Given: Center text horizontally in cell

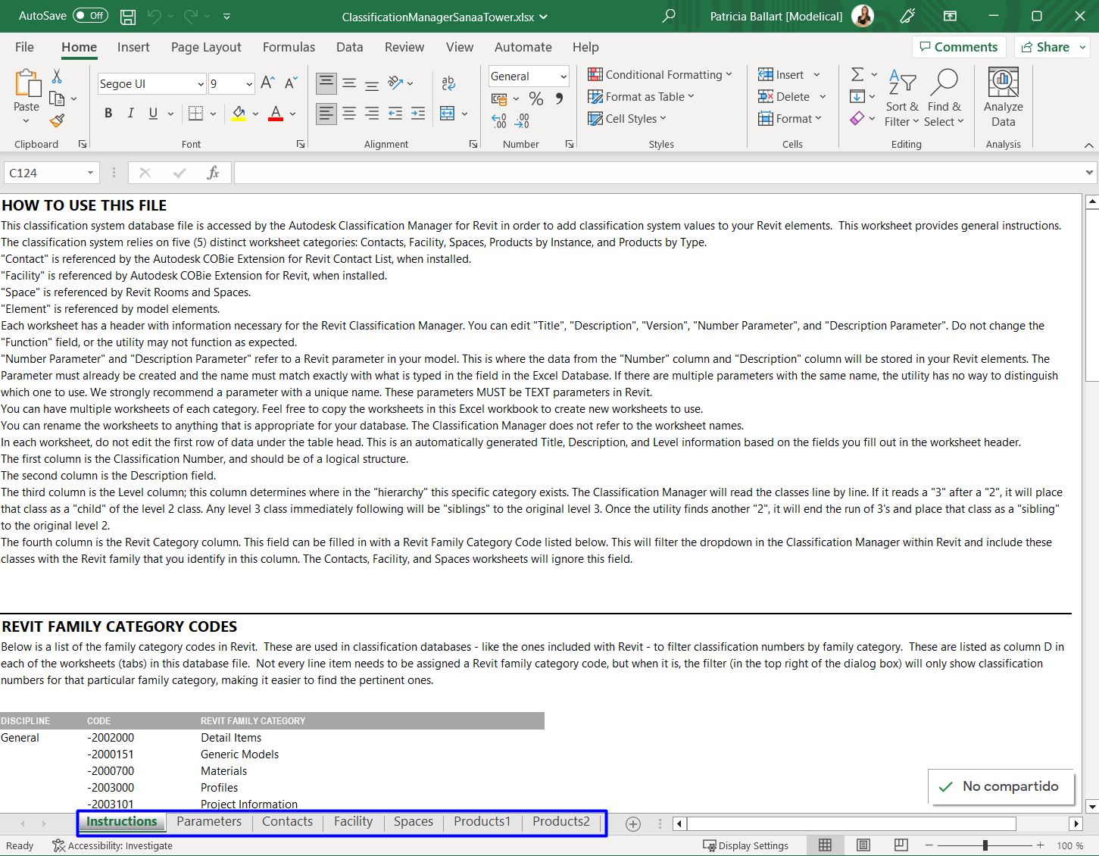Looking at the screenshot, I should tap(349, 114).
